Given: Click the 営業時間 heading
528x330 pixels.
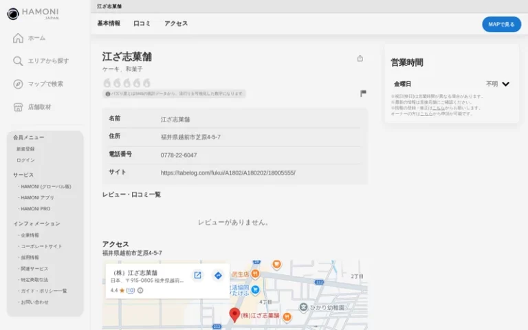Looking at the screenshot, I should pyautogui.click(x=407, y=63).
